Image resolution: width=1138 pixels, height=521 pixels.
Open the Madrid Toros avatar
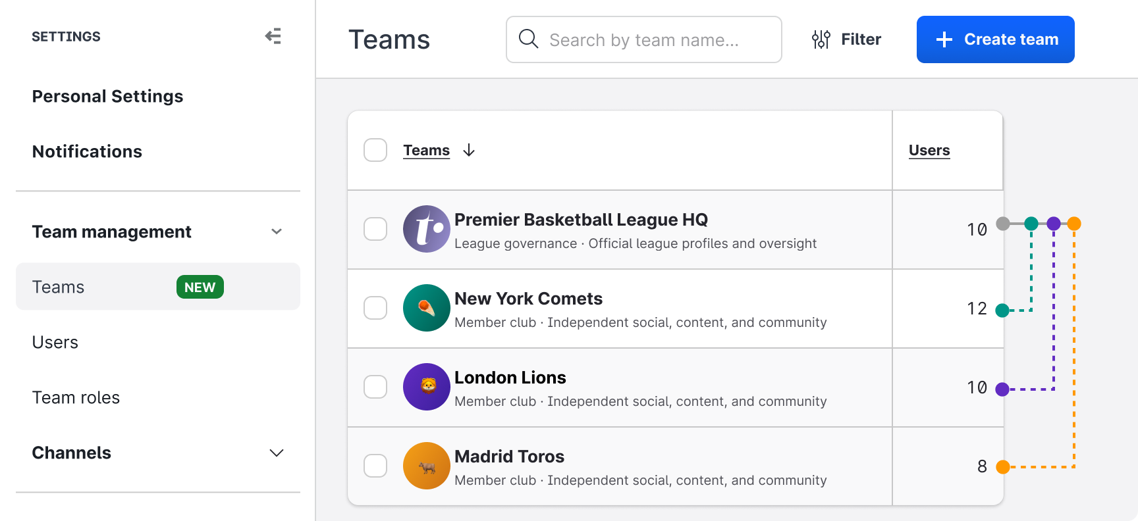coord(427,466)
